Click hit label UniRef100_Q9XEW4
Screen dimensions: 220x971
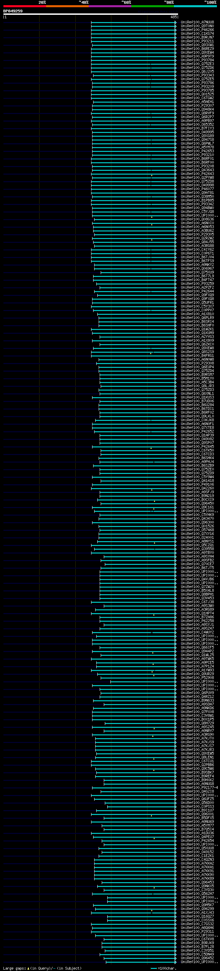197,52
